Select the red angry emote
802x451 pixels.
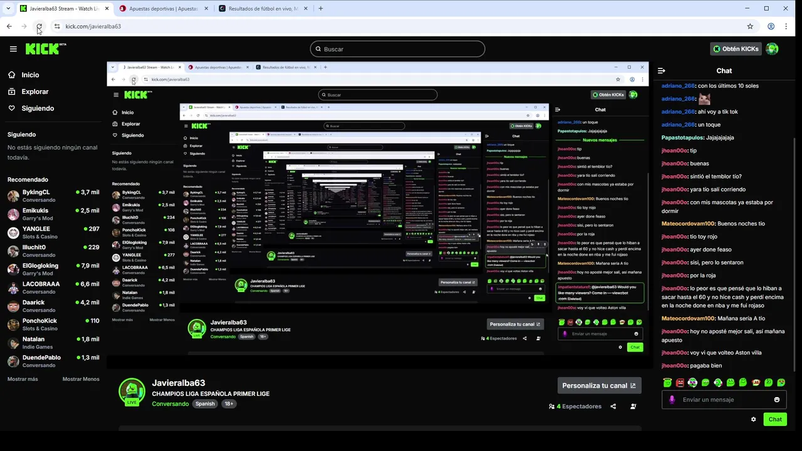680,382
